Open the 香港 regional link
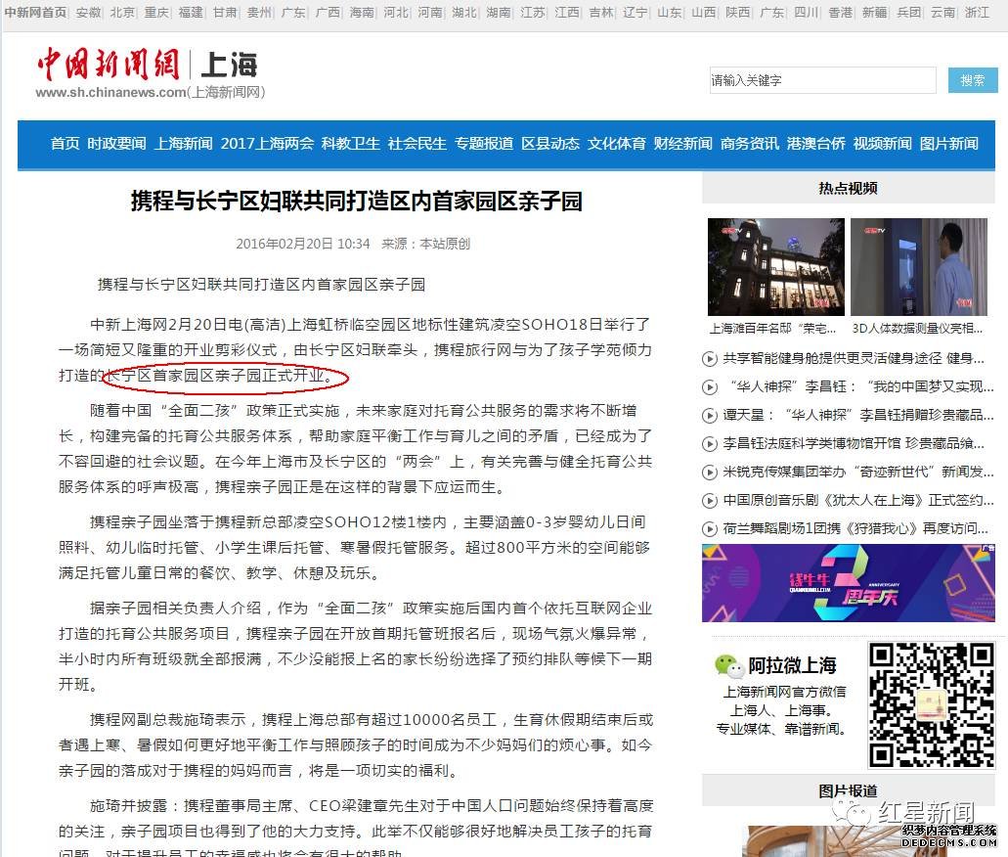 click(x=840, y=12)
